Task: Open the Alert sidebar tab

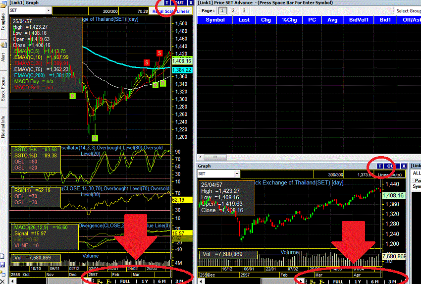Action: pyautogui.click(x=3, y=57)
